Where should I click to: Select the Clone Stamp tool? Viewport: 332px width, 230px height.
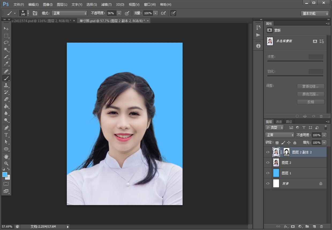(x=6, y=85)
